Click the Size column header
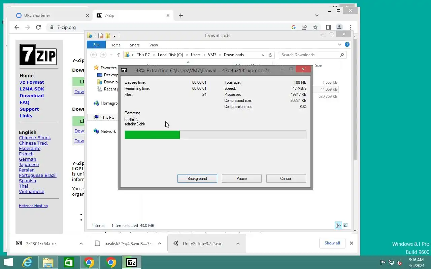The width and height of the screenshot is (431, 269). [319, 66]
